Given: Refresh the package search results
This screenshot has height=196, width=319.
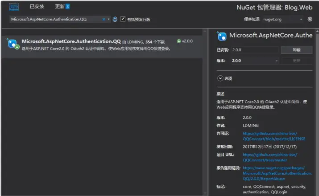Looking at the screenshot, I should coord(115,19).
